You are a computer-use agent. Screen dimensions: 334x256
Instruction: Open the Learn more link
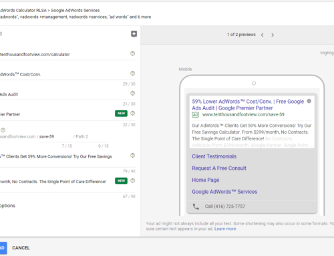(x=225, y=229)
